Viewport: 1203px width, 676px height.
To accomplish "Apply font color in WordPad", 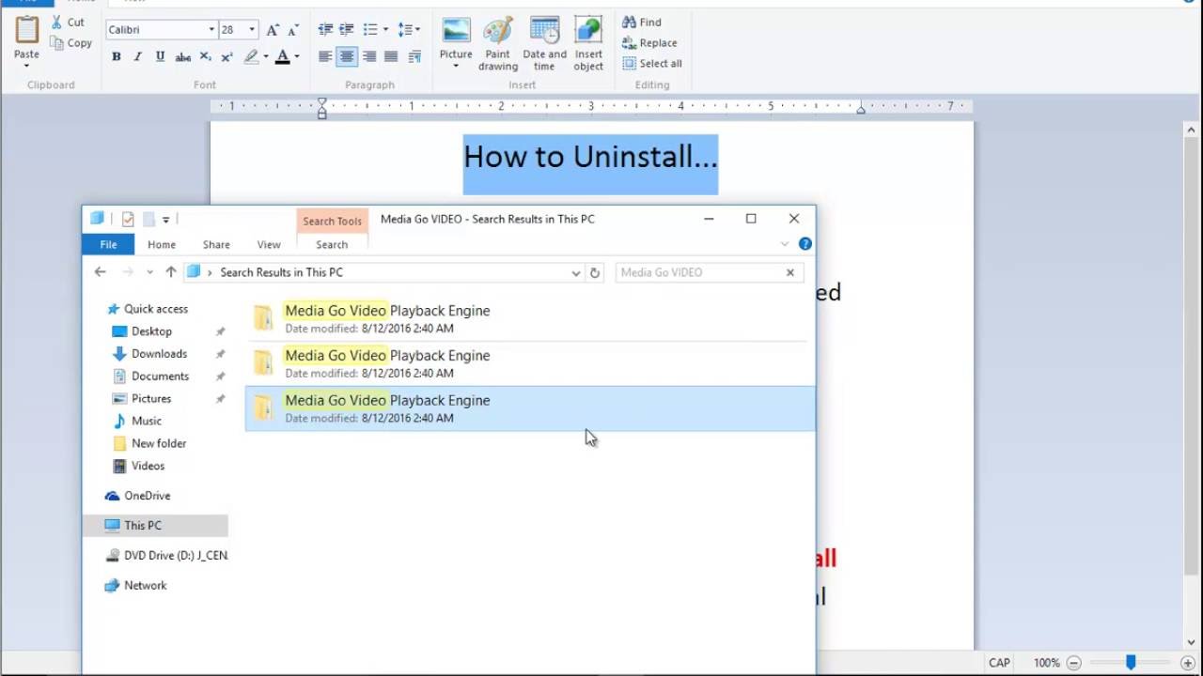I will [x=282, y=57].
